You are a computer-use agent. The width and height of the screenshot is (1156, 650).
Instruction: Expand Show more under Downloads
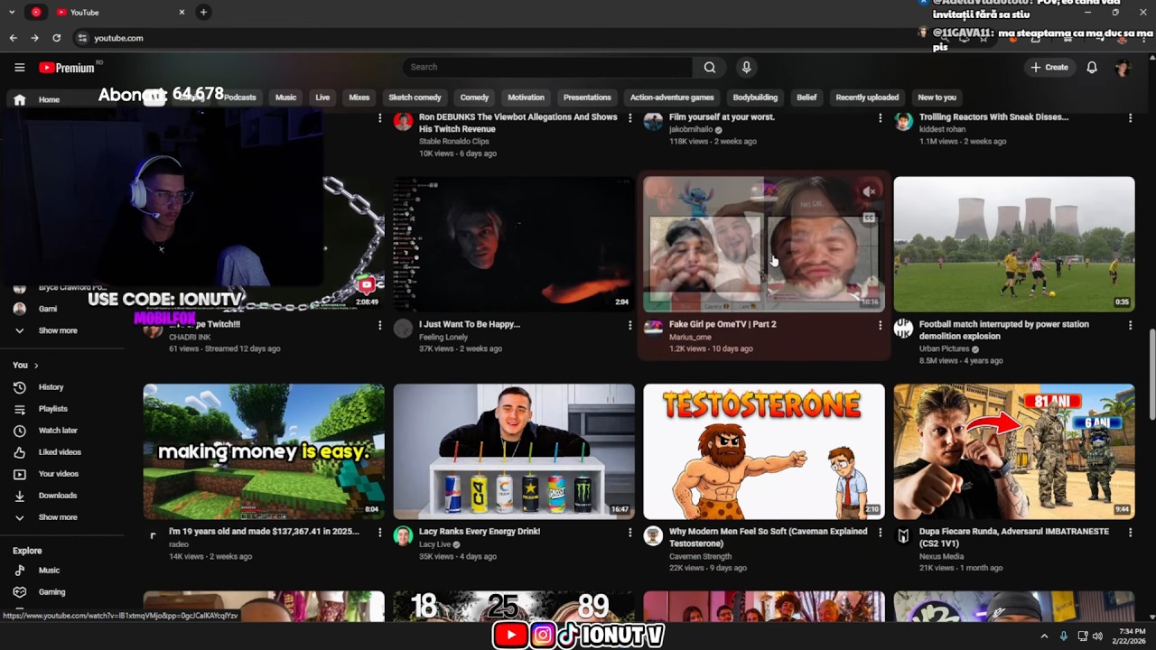pyautogui.click(x=57, y=517)
